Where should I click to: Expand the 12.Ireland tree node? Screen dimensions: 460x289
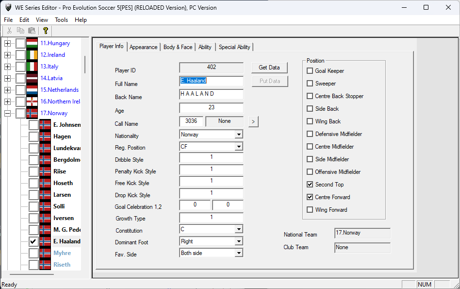pos(8,55)
